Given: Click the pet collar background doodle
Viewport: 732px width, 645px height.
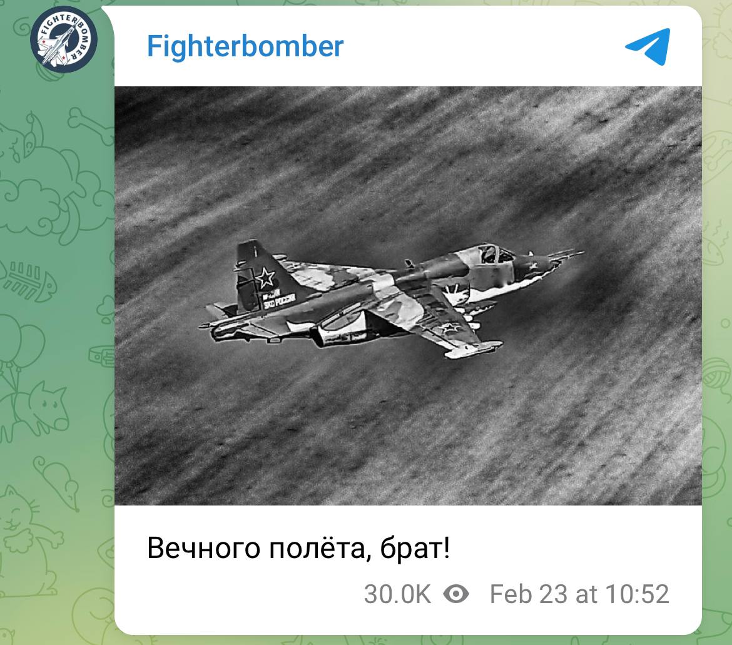Looking at the screenshot, I should [x=103, y=357].
